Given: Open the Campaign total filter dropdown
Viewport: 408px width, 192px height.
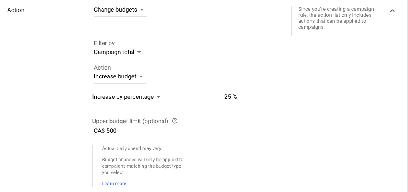Looking at the screenshot, I should [119, 52].
